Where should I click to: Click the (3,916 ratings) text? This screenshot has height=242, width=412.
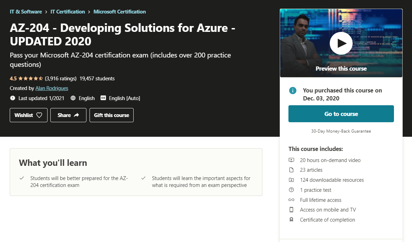pyautogui.click(x=61, y=78)
